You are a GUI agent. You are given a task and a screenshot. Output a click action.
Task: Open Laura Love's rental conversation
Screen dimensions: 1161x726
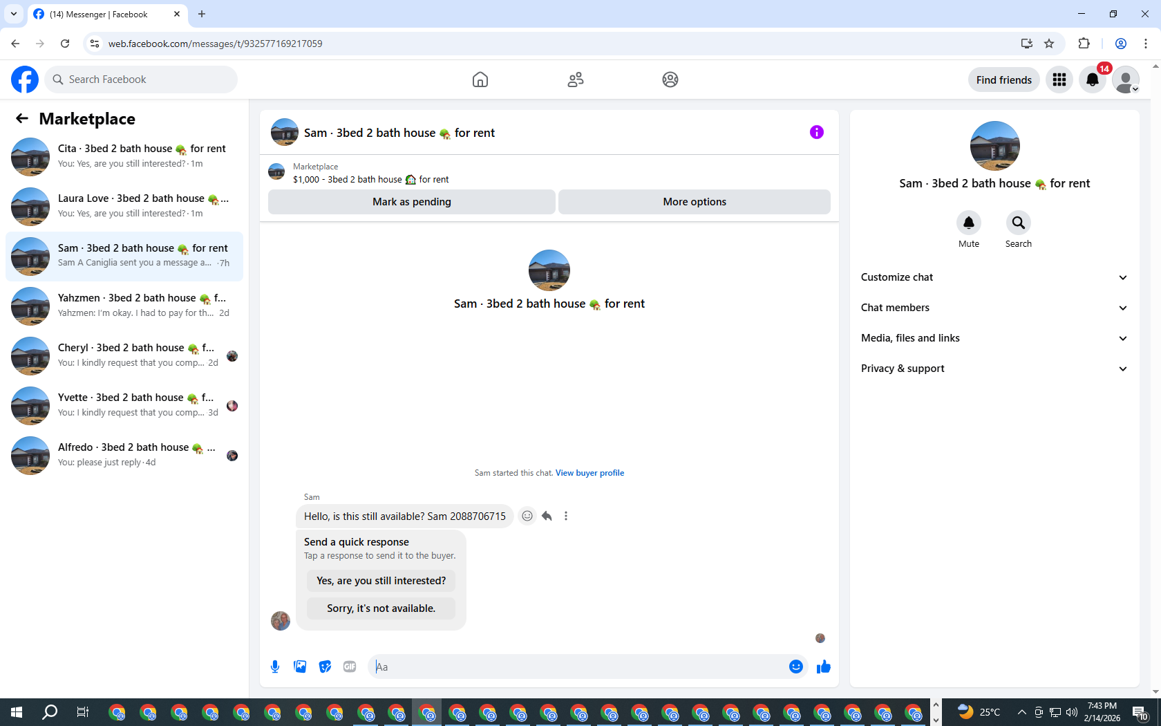coord(124,206)
